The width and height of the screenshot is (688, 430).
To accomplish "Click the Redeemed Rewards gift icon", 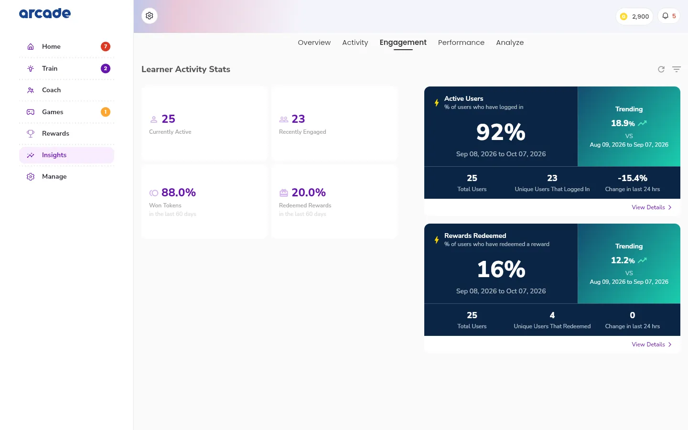I will click(284, 193).
